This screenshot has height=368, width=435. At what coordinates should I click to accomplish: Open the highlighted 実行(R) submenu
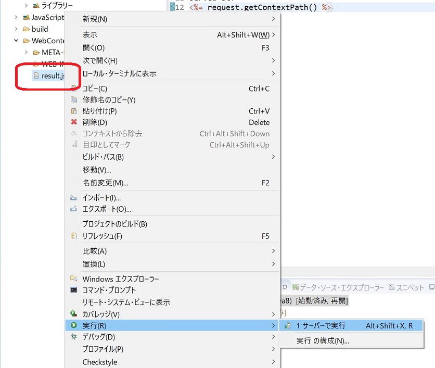pos(173,325)
